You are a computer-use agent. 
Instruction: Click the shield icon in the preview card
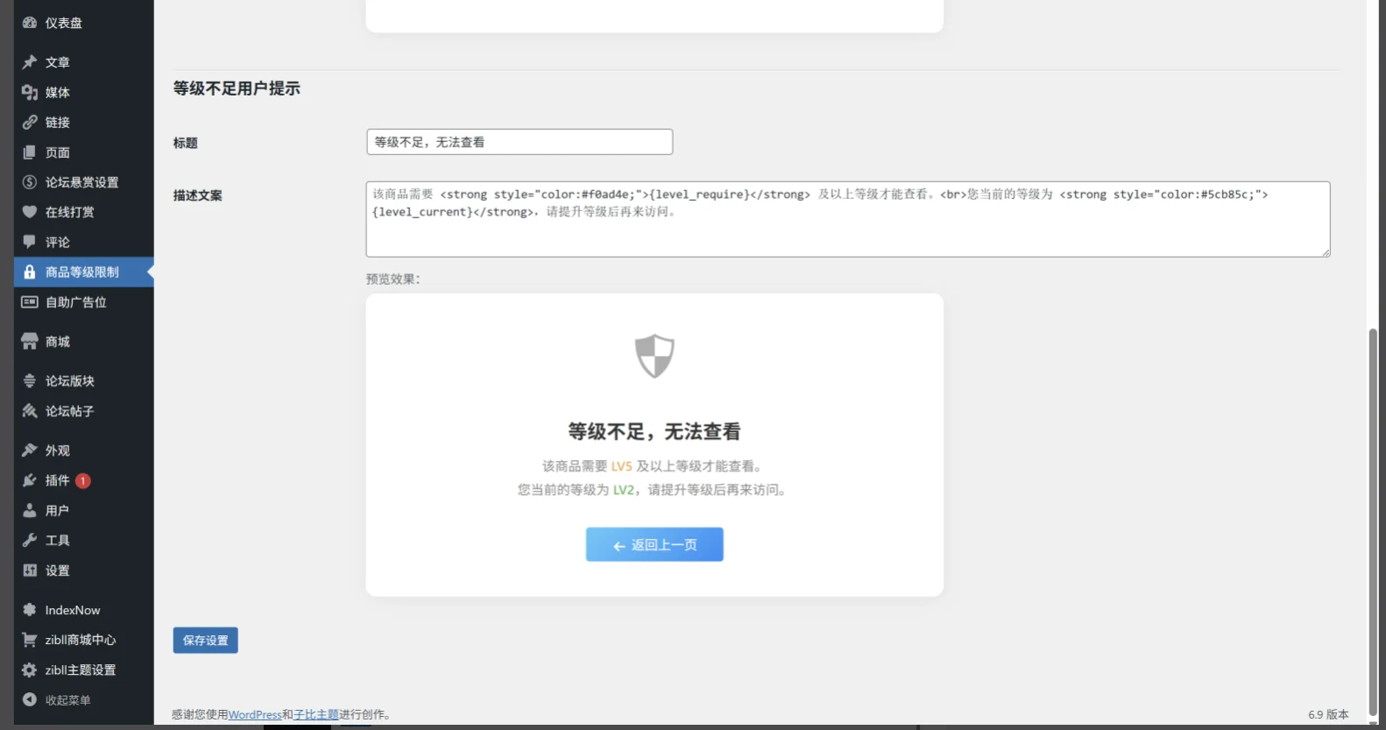654,356
